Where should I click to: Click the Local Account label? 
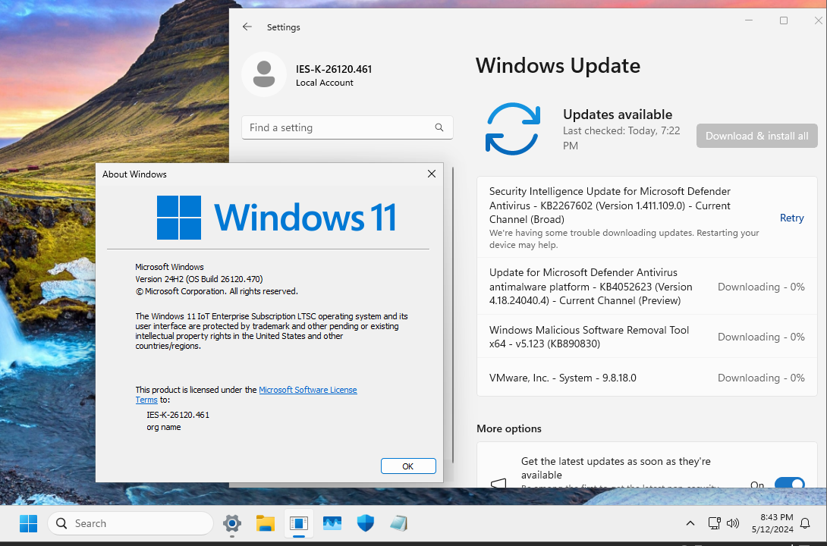tap(325, 83)
